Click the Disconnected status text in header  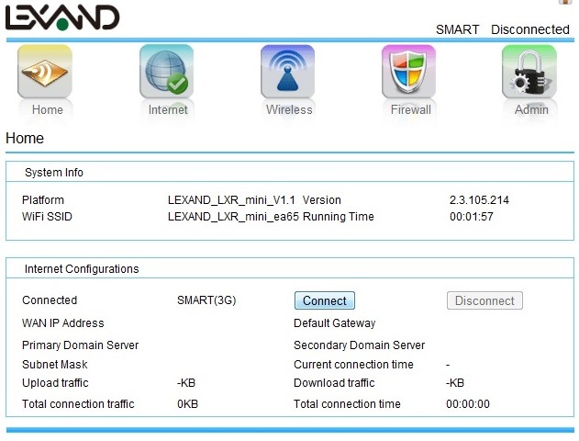[529, 29]
